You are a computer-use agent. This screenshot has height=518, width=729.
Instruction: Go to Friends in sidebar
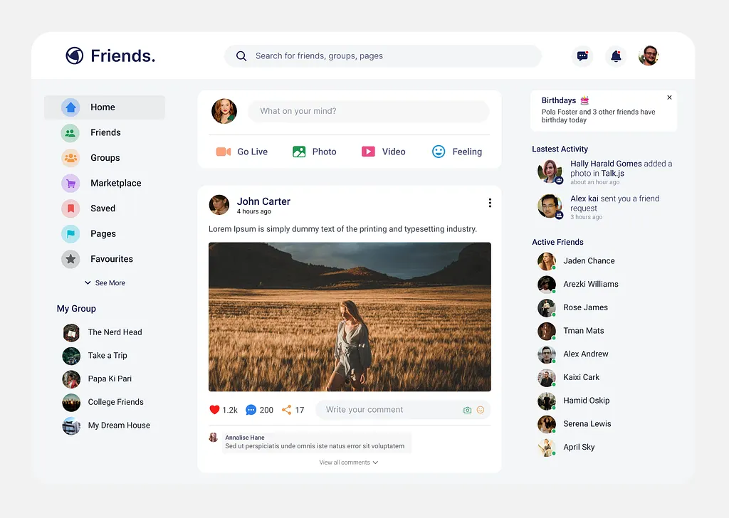pyautogui.click(x=105, y=132)
